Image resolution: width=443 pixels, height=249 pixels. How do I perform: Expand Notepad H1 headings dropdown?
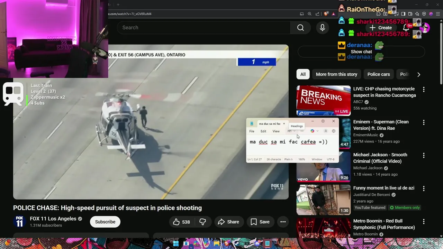(291, 131)
